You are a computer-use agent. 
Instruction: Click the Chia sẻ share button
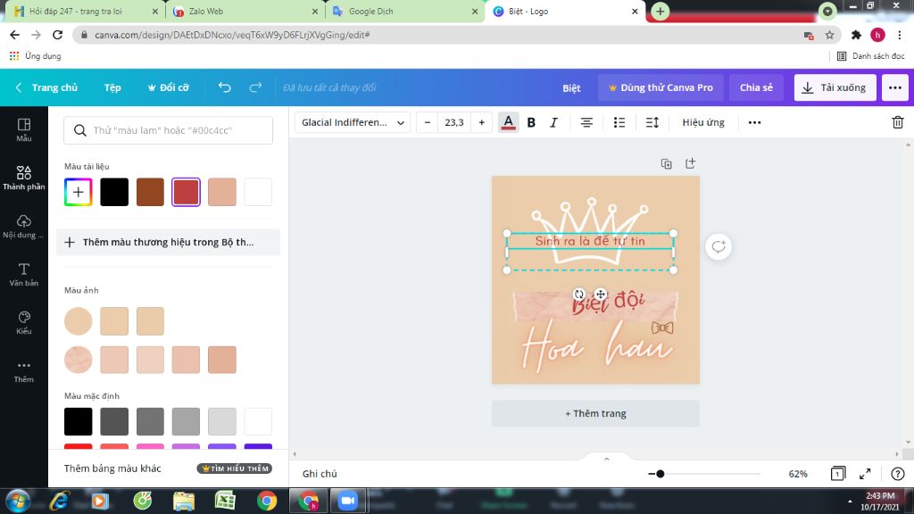[756, 87]
